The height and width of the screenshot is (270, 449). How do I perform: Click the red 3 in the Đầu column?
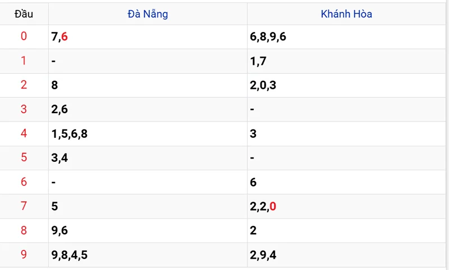tap(24, 109)
